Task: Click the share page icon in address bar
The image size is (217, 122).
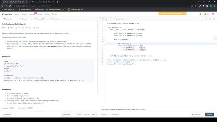Action: click(x=192, y=6)
